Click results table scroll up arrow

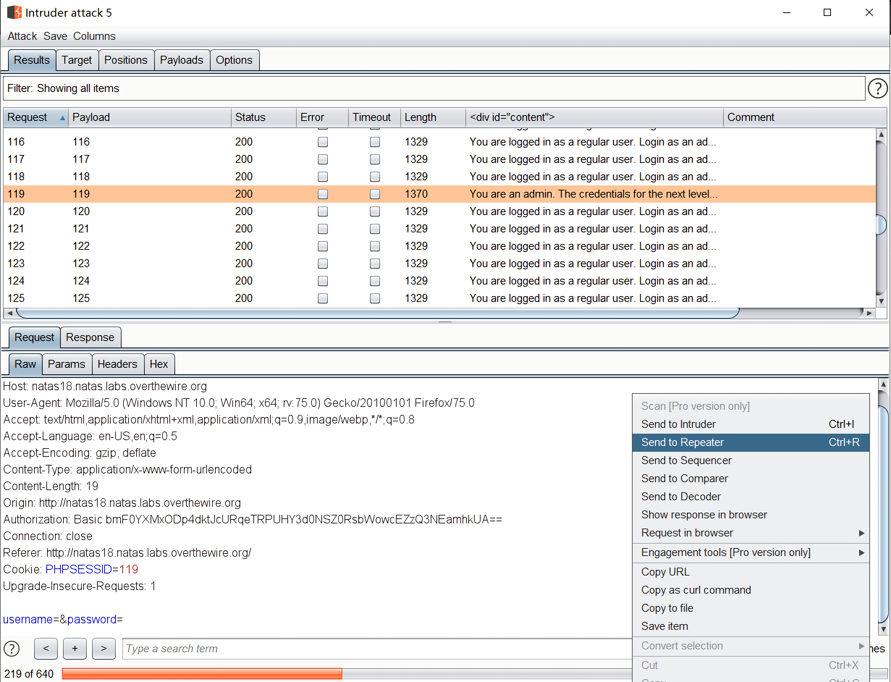(x=881, y=134)
